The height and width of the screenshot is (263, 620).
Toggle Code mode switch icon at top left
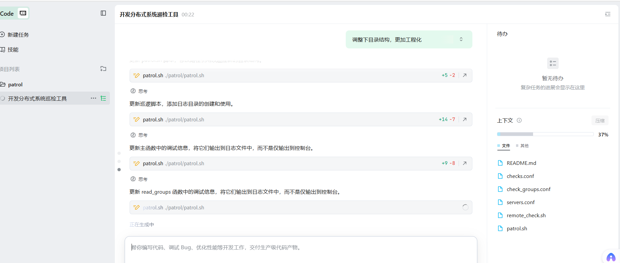(x=23, y=13)
